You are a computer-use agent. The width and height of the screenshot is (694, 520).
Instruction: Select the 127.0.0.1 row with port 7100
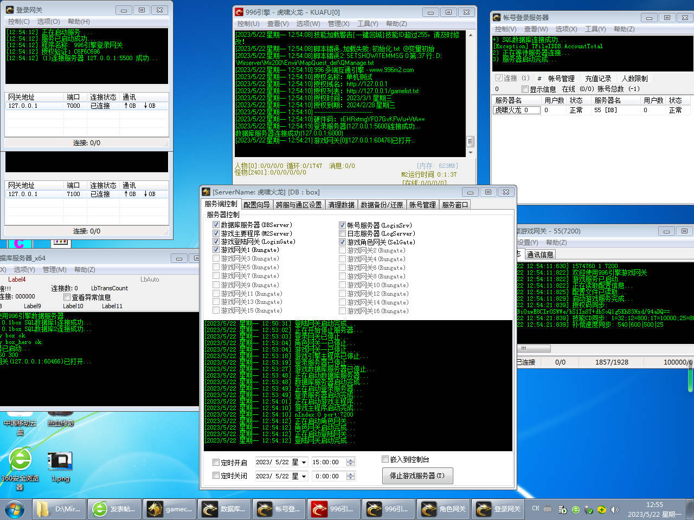87,194
